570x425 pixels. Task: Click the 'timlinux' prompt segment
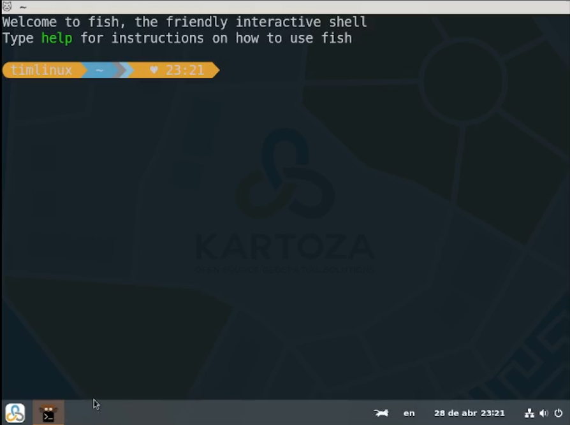point(41,69)
